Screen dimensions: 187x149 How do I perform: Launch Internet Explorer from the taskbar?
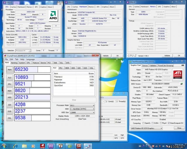15,146
